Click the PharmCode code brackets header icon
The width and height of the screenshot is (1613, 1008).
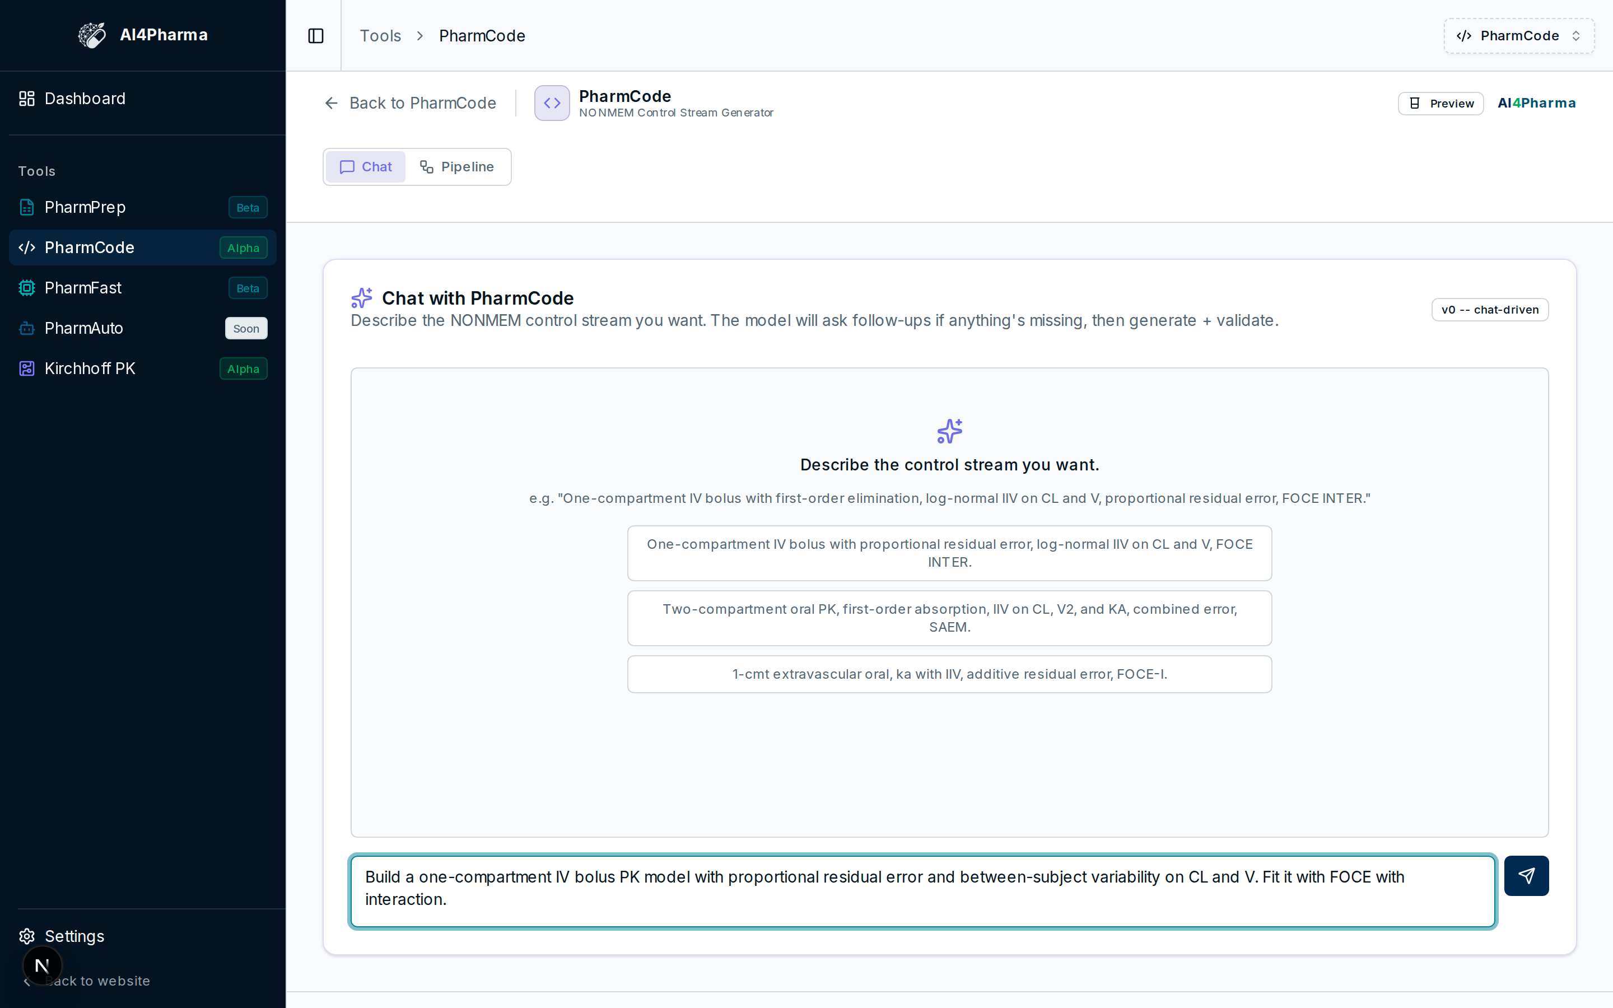[552, 102]
